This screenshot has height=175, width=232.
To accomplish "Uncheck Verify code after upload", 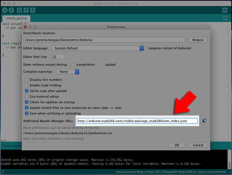I will [27, 91].
